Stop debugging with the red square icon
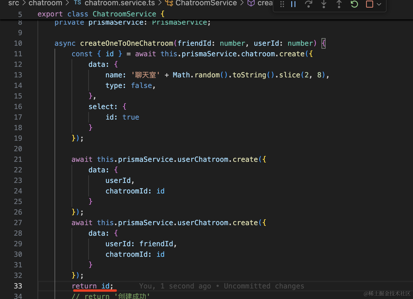 point(370,4)
